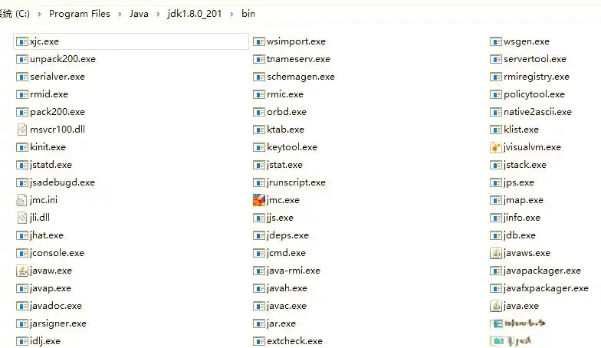Click the jmap.exe file icon
601x348 pixels.
[496, 200]
